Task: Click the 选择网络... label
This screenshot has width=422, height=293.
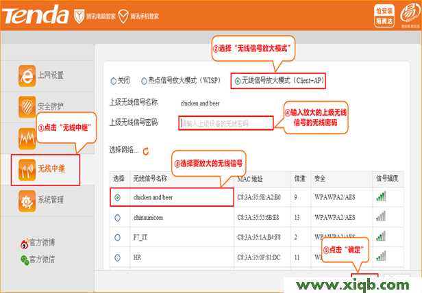Action: [x=124, y=150]
